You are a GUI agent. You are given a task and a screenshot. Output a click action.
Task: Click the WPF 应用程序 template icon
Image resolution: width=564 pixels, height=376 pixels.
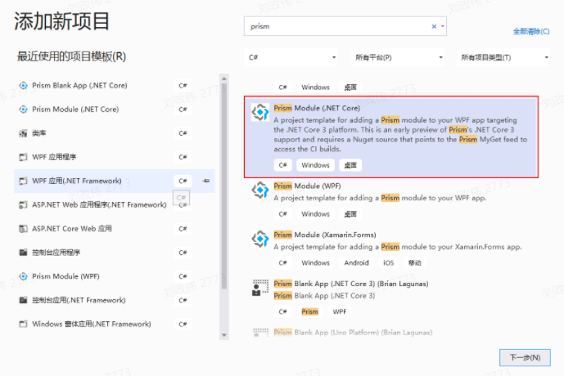23,157
